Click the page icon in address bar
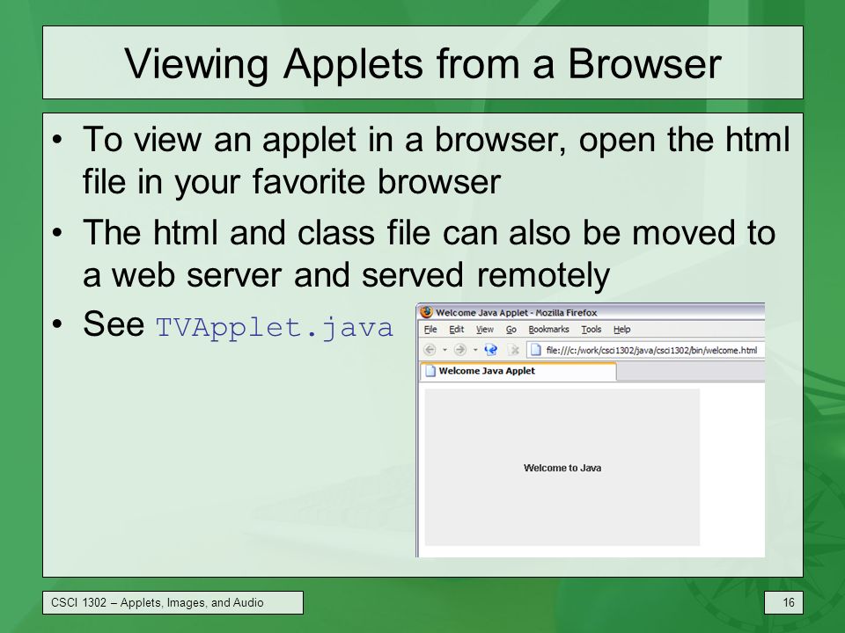The image size is (845, 633). pos(536,350)
